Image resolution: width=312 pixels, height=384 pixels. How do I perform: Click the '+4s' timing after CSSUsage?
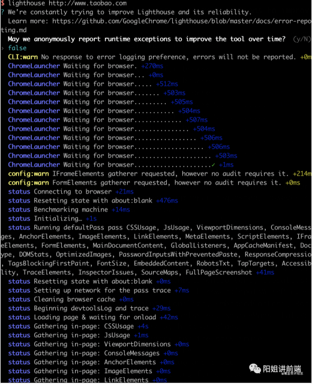point(143,326)
